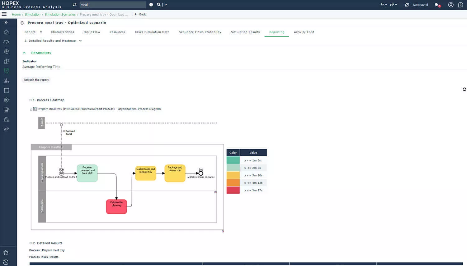467x266 pixels.
Task: Click in the search field containing 'meal'
Action: point(113,5)
